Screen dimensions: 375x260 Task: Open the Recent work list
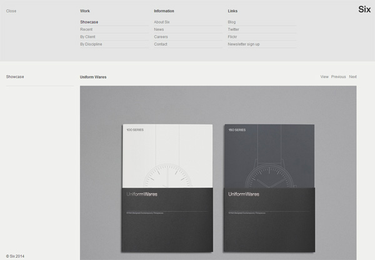pos(86,29)
